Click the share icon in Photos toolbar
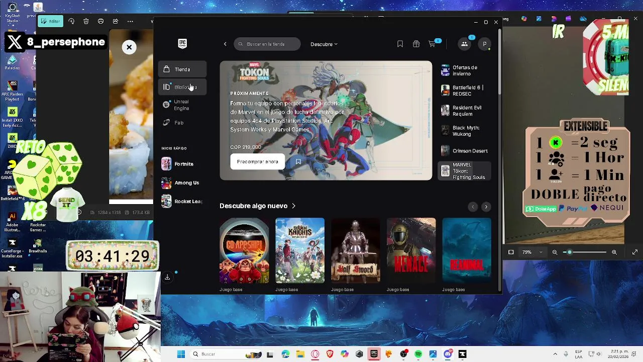 point(116,21)
